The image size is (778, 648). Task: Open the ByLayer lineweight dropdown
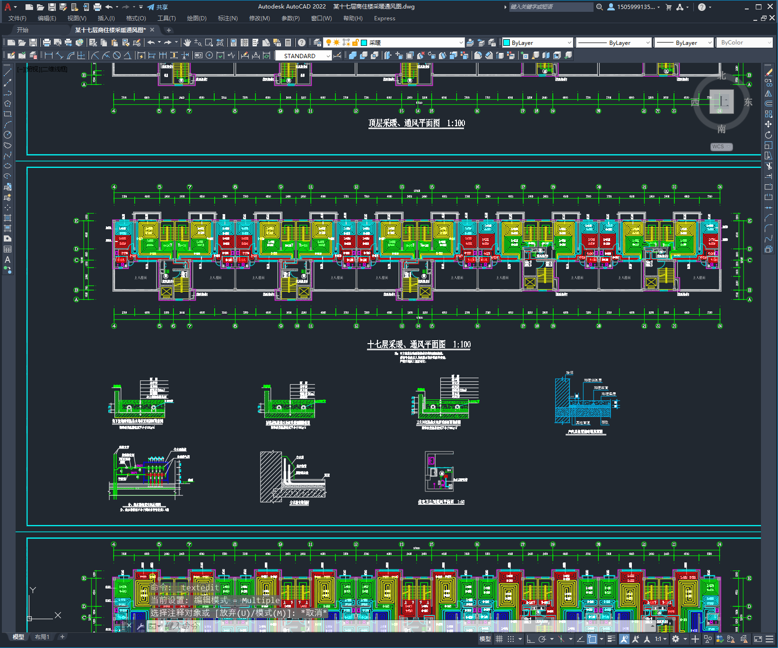710,43
